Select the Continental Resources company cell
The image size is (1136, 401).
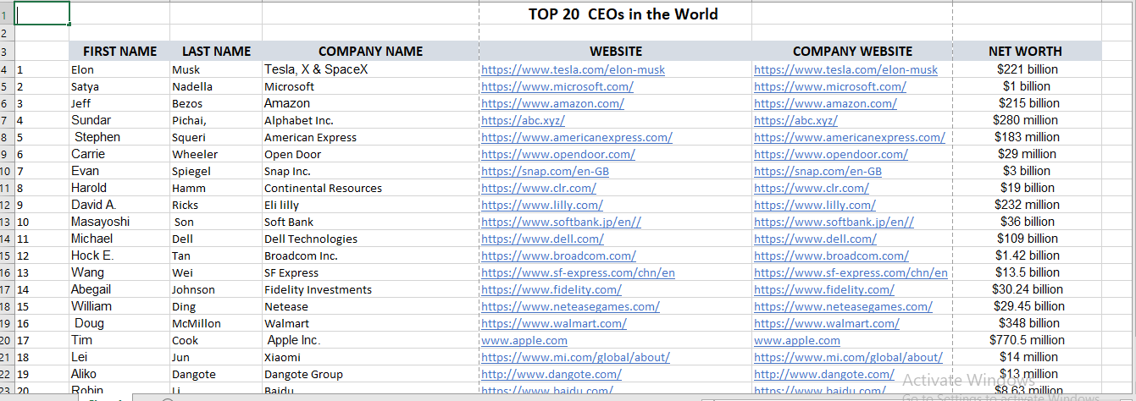(x=370, y=188)
